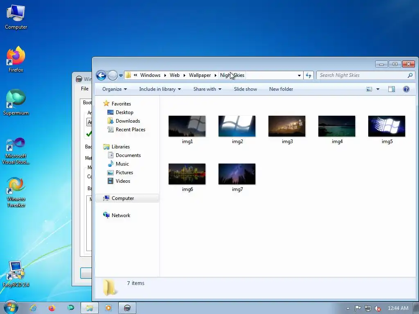Screen dimensions: 419x314
Task: Select the img6 city lights thumbnail
Action: pyautogui.click(x=187, y=174)
